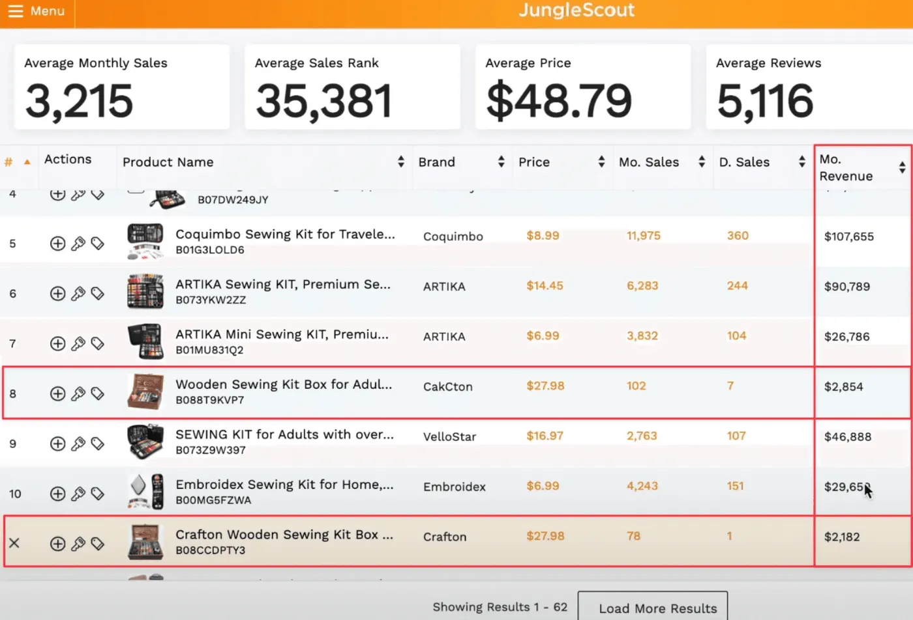The width and height of the screenshot is (913, 620).
Task: Click the Load More Results button
Action: (x=653, y=606)
